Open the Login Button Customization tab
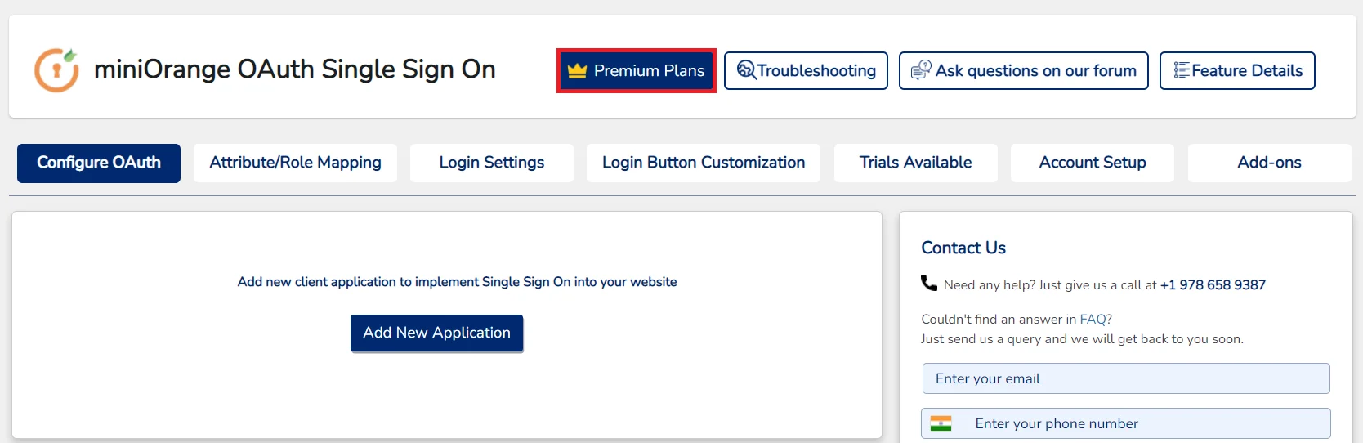 click(x=704, y=163)
